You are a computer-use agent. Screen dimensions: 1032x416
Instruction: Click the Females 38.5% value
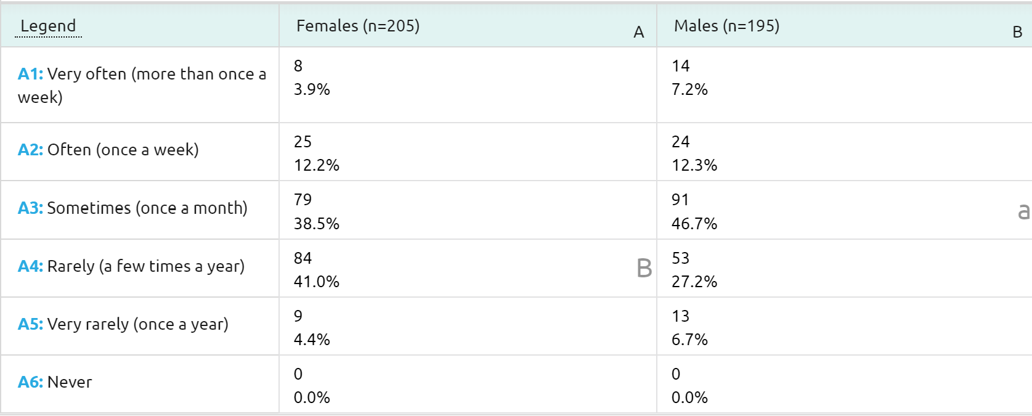(x=317, y=224)
